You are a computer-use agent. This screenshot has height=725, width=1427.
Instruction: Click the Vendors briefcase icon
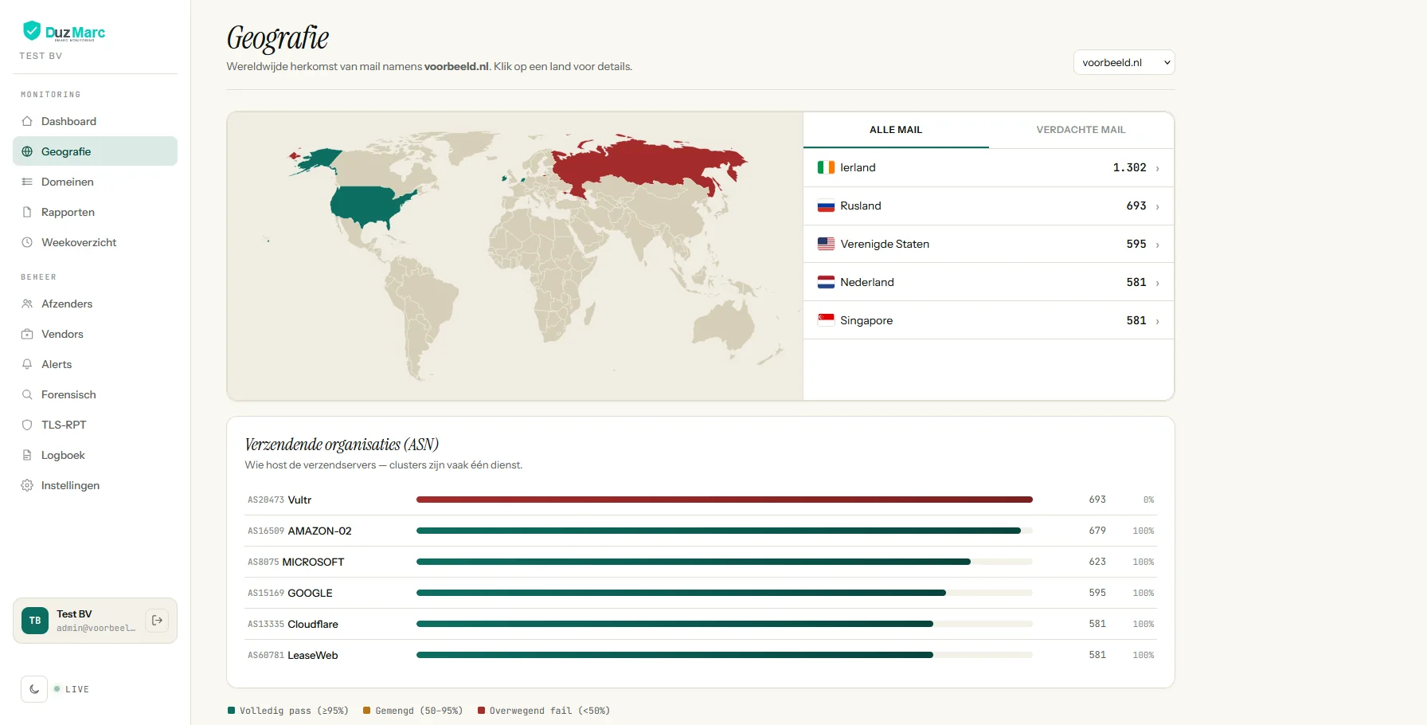[x=27, y=334]
